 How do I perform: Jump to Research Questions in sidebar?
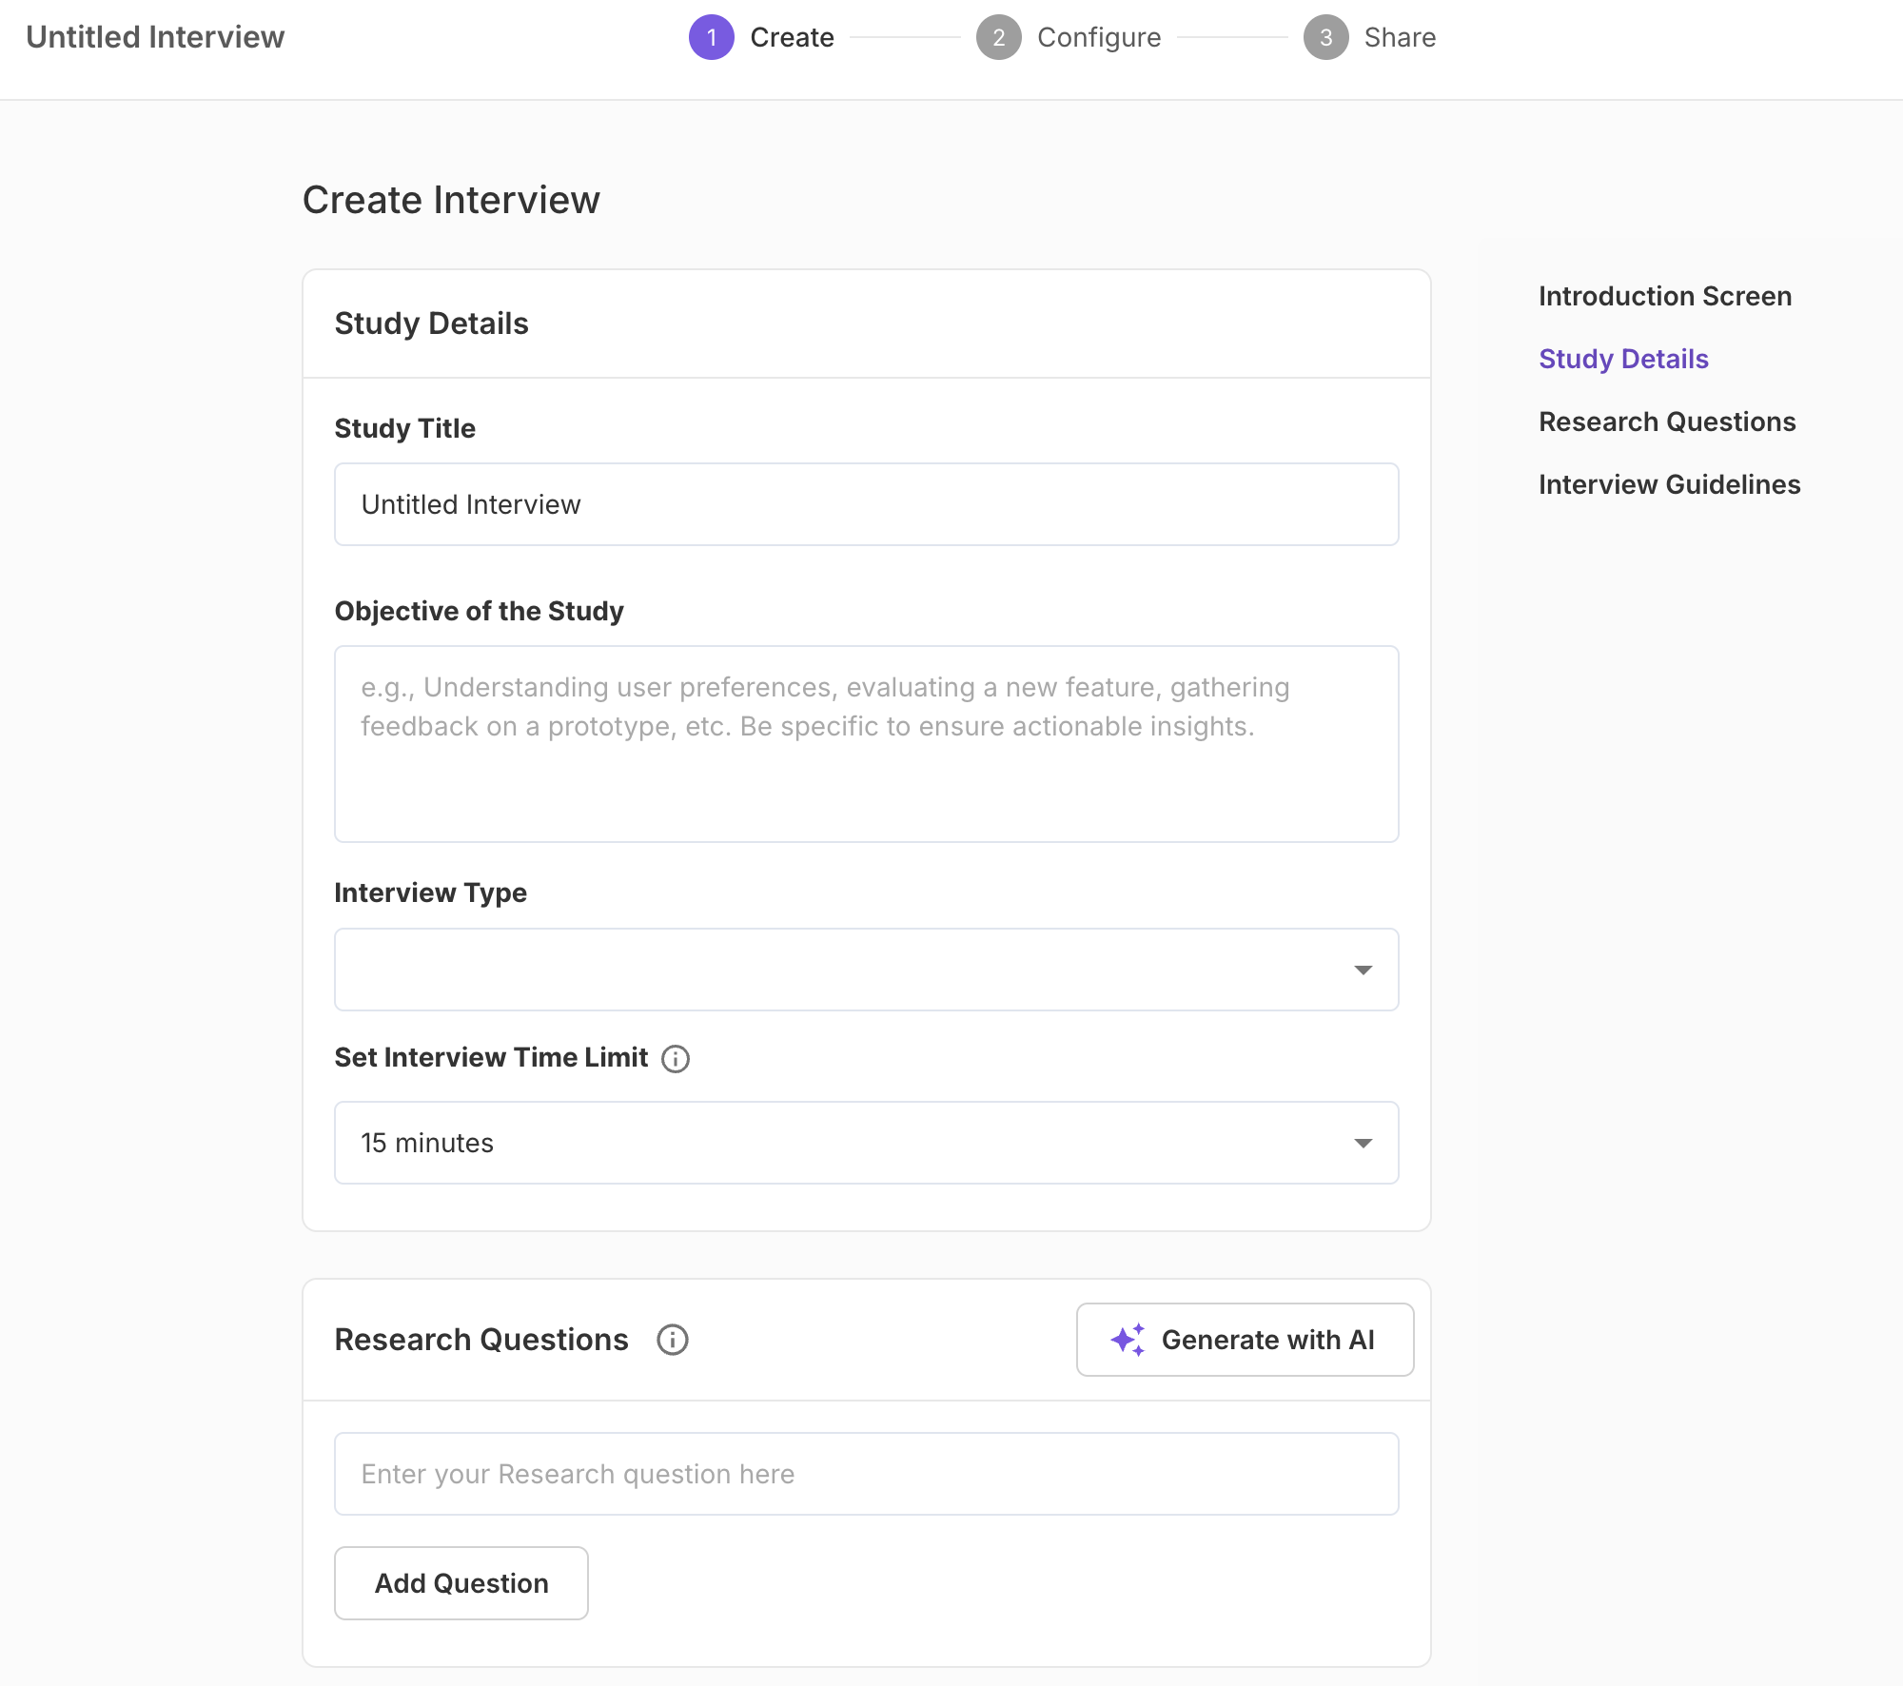click(x=1666, y=421)
